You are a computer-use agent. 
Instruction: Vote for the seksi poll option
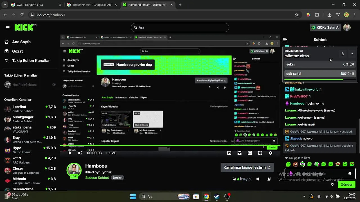pos(320,64)
